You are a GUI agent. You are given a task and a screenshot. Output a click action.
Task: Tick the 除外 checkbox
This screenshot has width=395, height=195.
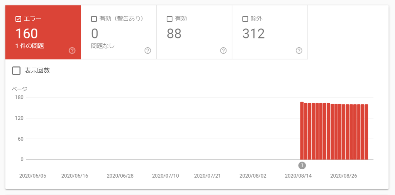tap(245, 19)
